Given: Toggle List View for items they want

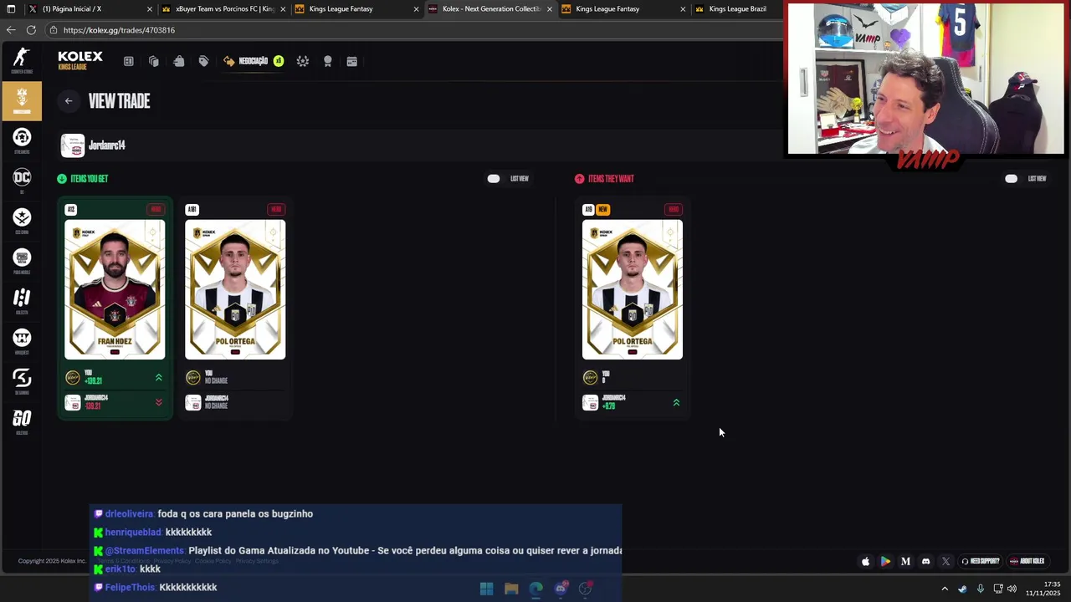Looking at the screenshot, I should pos(1011,179).
